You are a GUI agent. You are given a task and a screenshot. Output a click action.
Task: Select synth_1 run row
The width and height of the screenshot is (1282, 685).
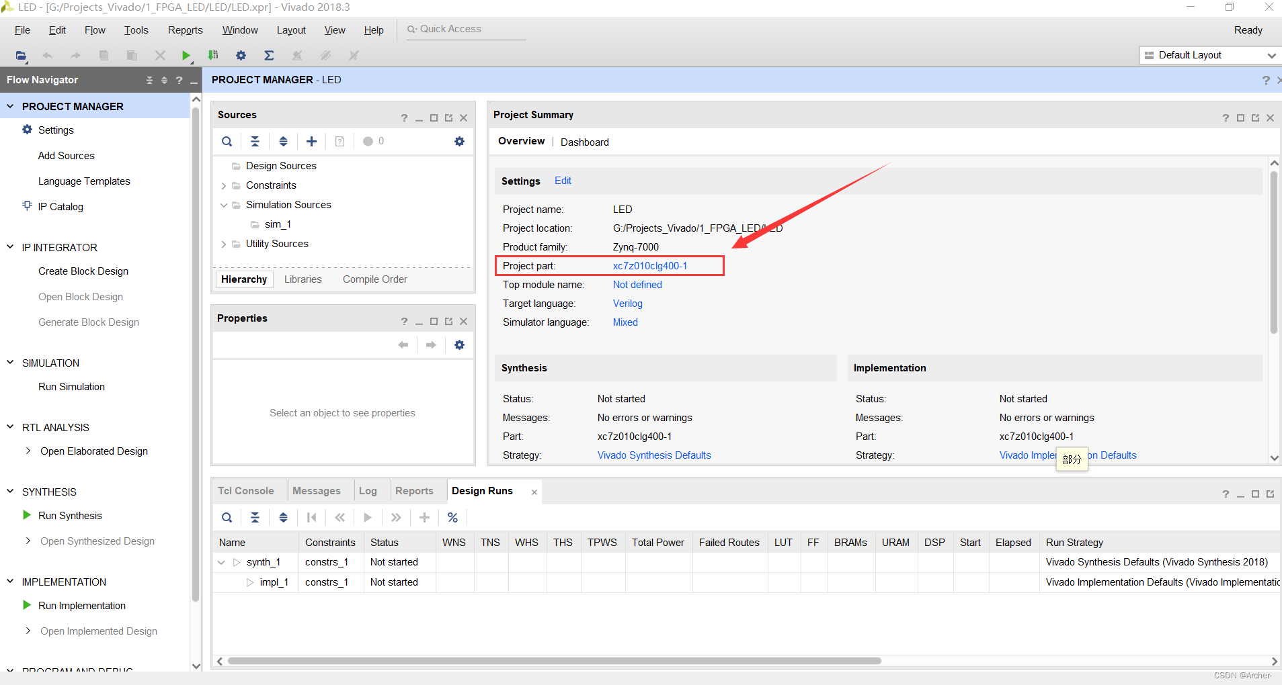coord(746,562)
